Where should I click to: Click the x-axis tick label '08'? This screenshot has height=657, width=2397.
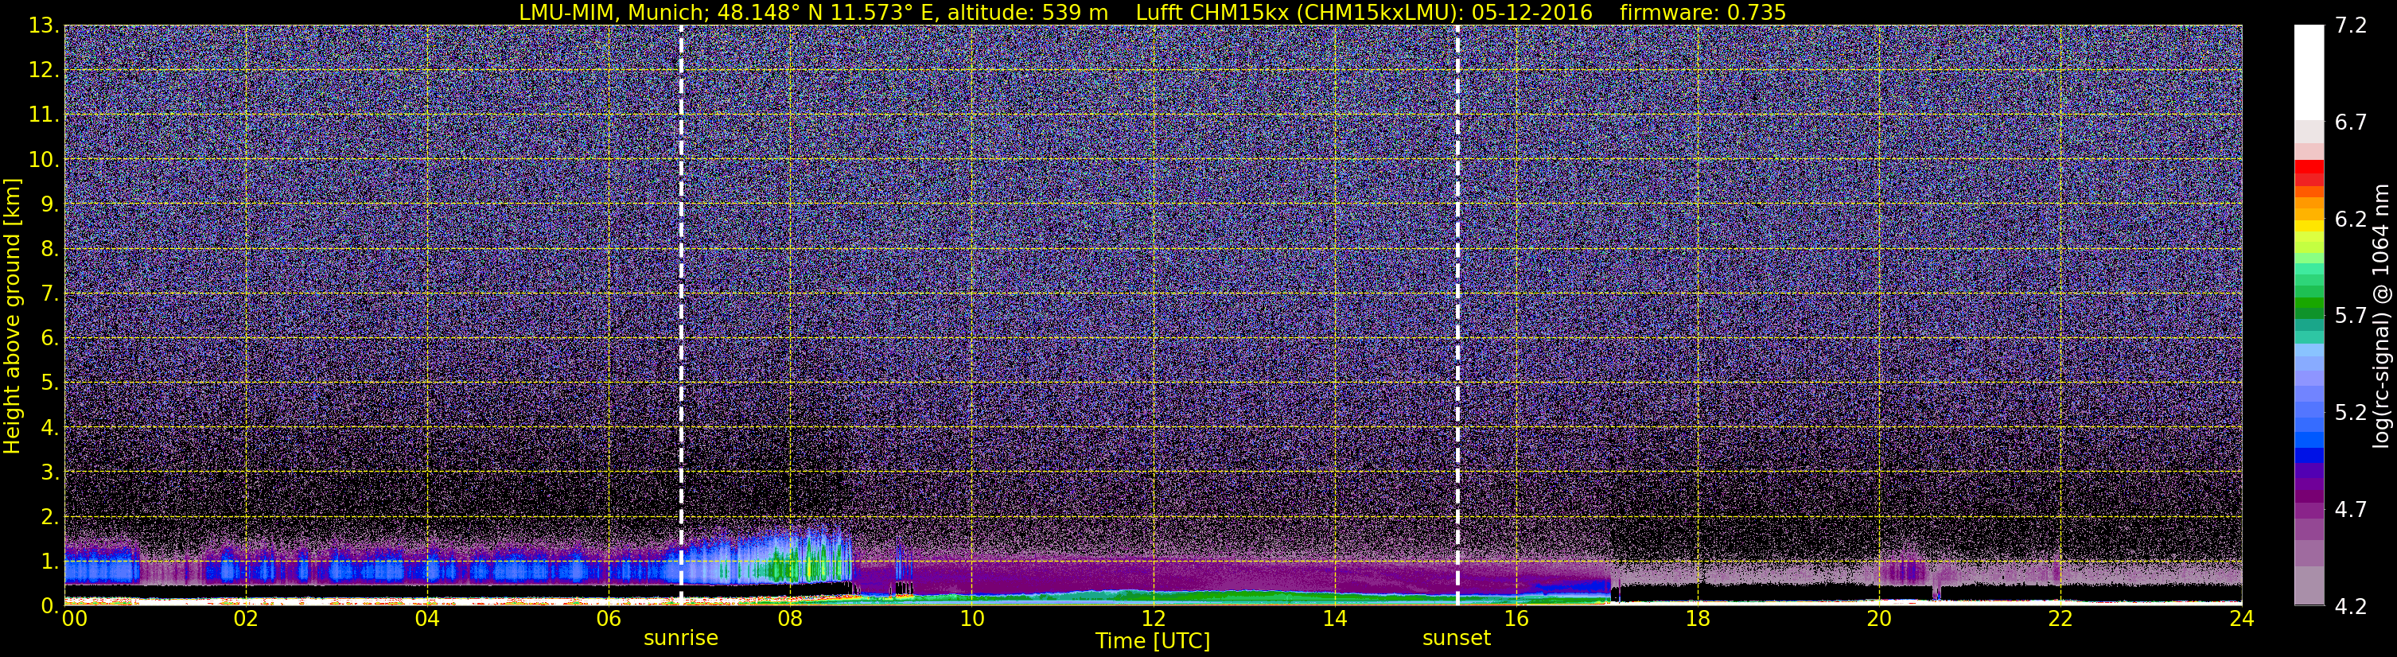click(790, 619)
